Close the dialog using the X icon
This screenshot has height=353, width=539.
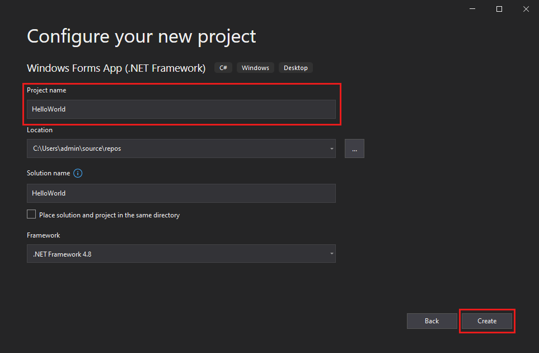point(526,9)
